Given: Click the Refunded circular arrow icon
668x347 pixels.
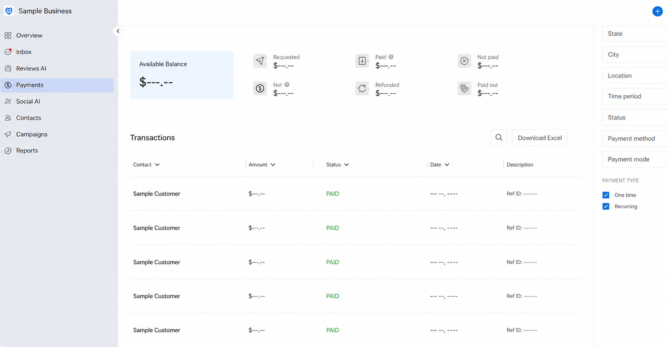Looking at the screenshot, I should (362, 88).
